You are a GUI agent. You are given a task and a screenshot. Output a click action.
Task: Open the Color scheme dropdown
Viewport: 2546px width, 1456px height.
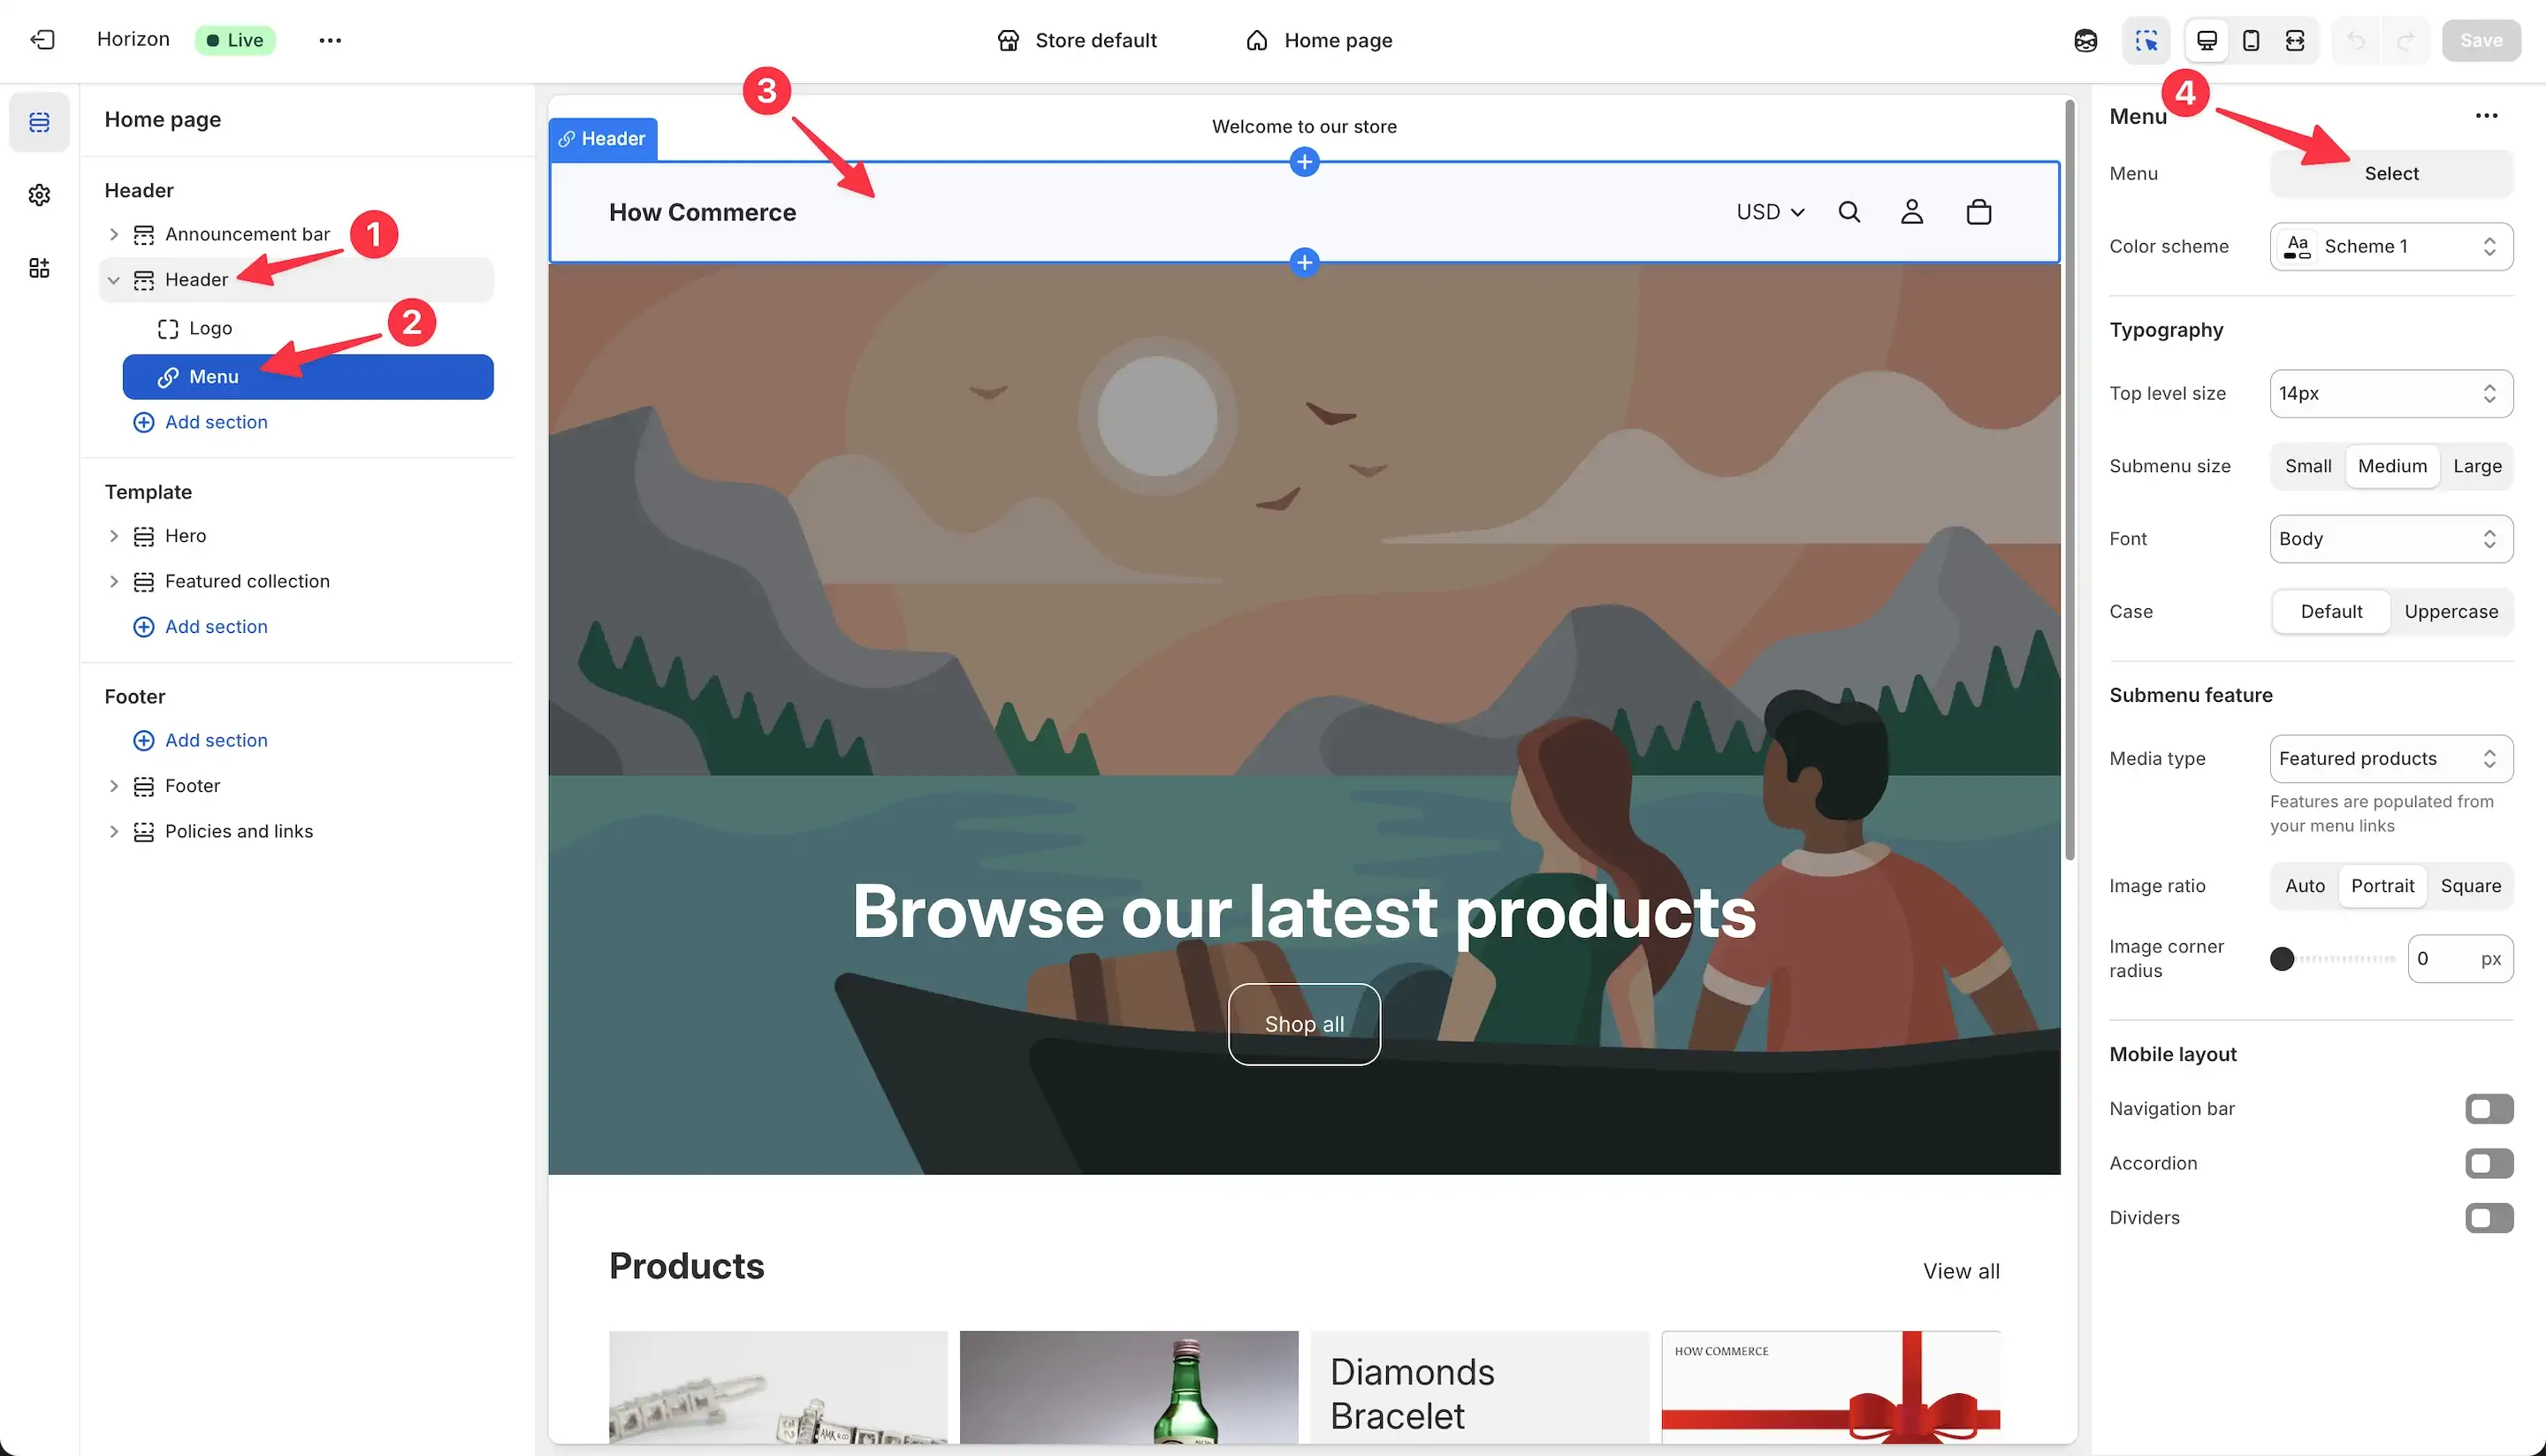pos(2391,247)
